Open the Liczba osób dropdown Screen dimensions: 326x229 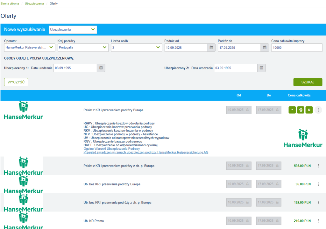pyautogui.click(x=136, y=47)
